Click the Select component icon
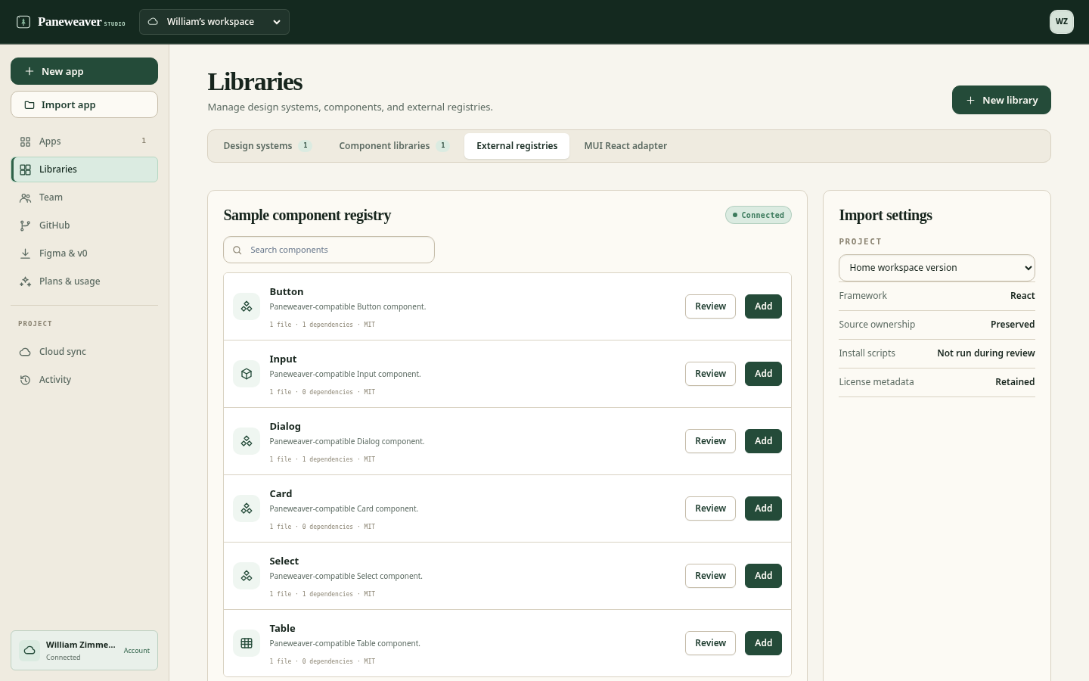Screen dimensions: 1089x681 (x=247, y=576)
